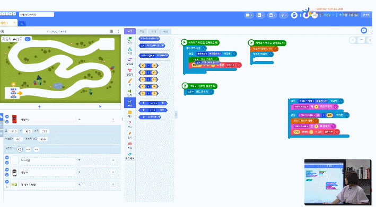Screen dimensions: 376x207
Task: Open the Sound speaker block category
Action: click(x=130, y=92)
